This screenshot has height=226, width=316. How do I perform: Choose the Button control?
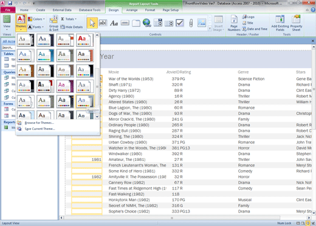tap(125, 23)
